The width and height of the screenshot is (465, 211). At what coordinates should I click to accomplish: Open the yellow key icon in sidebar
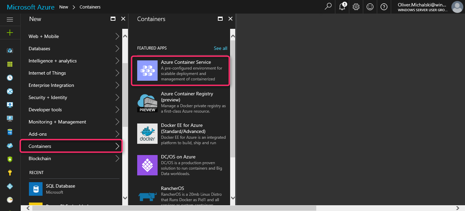(x=10, y=173)
